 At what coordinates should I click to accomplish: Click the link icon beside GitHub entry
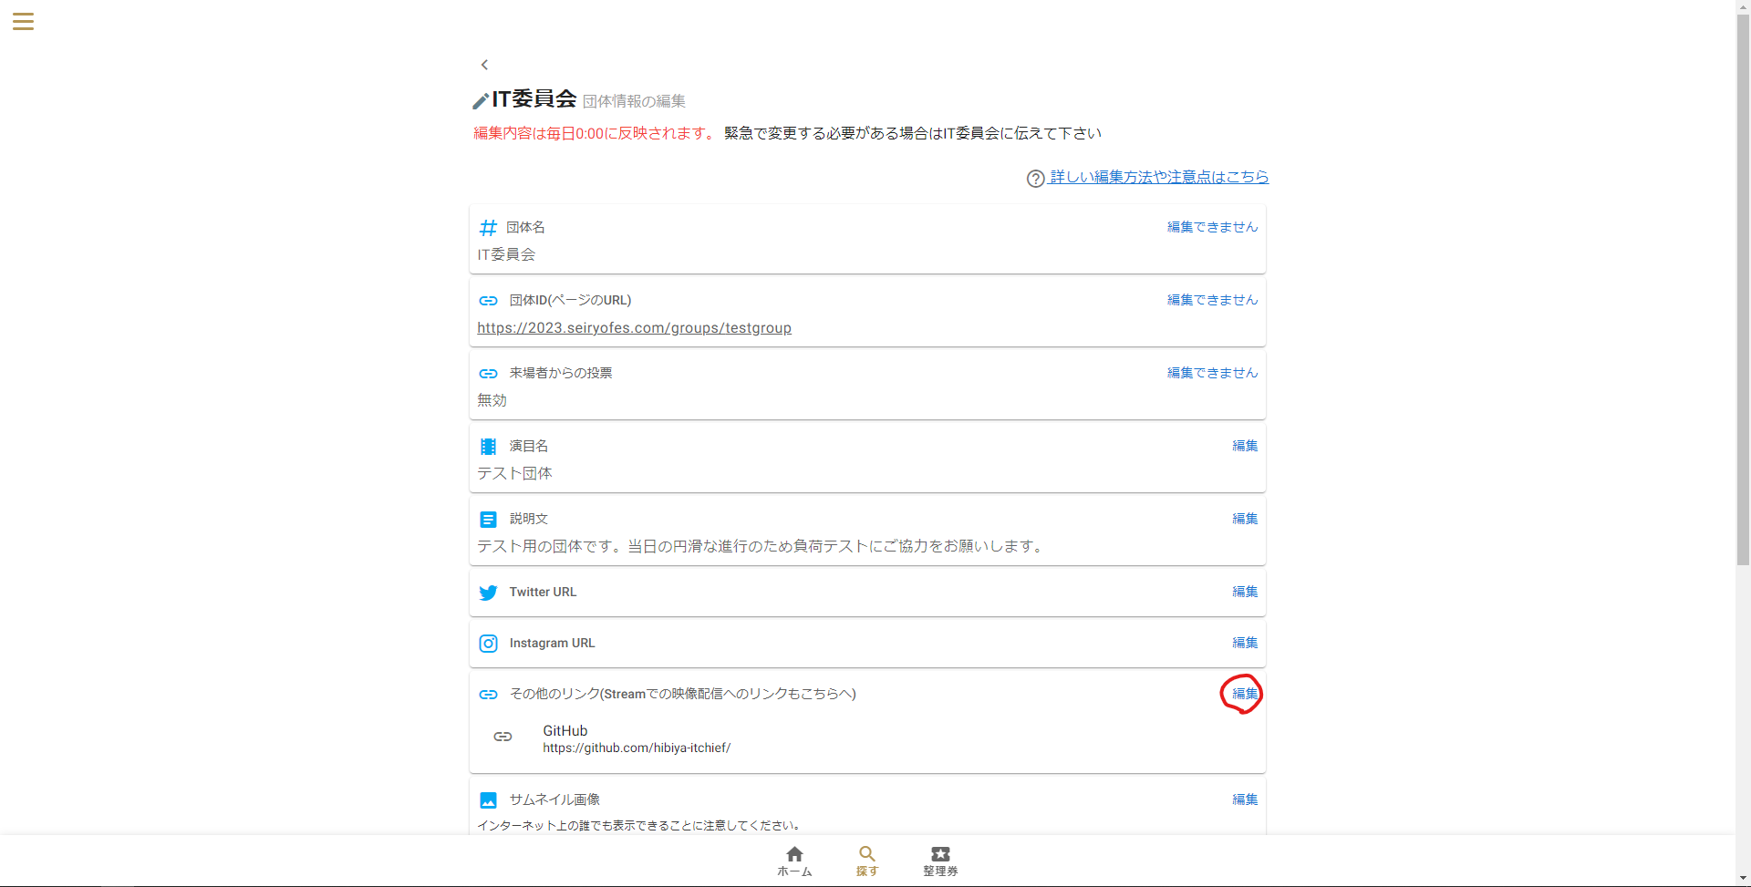point(503,737)
